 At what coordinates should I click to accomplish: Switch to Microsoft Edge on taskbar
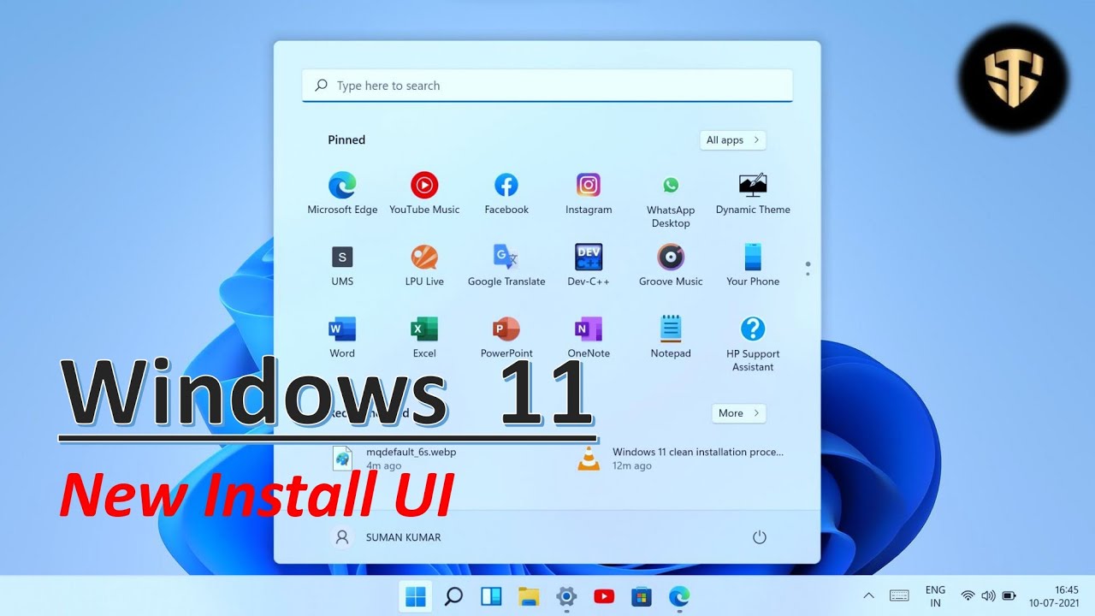click(x=679, y=596)
